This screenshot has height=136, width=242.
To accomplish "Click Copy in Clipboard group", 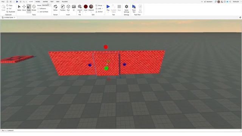I will click(x=9, y=5).
